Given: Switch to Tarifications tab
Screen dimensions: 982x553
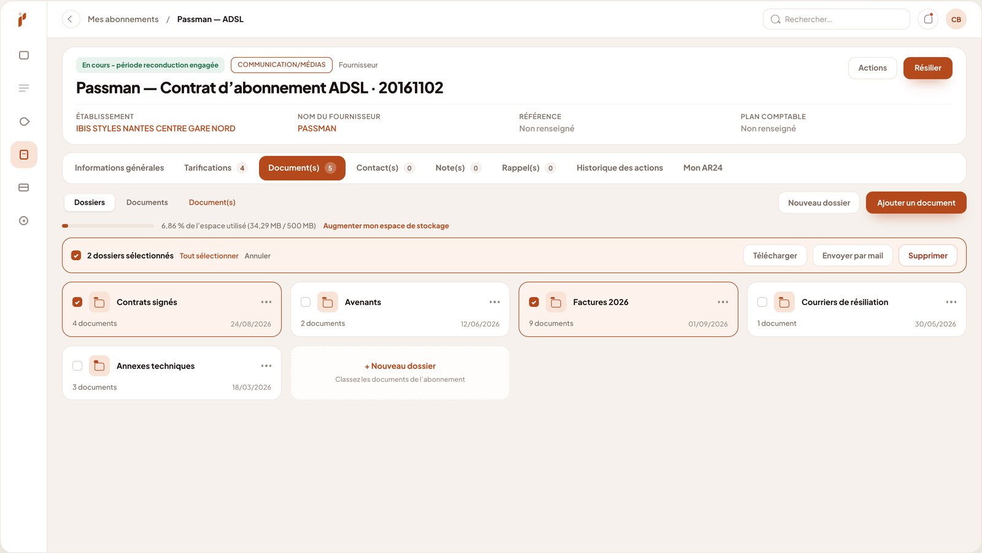Looking at the screenshot, I should [x=215, y=168].
